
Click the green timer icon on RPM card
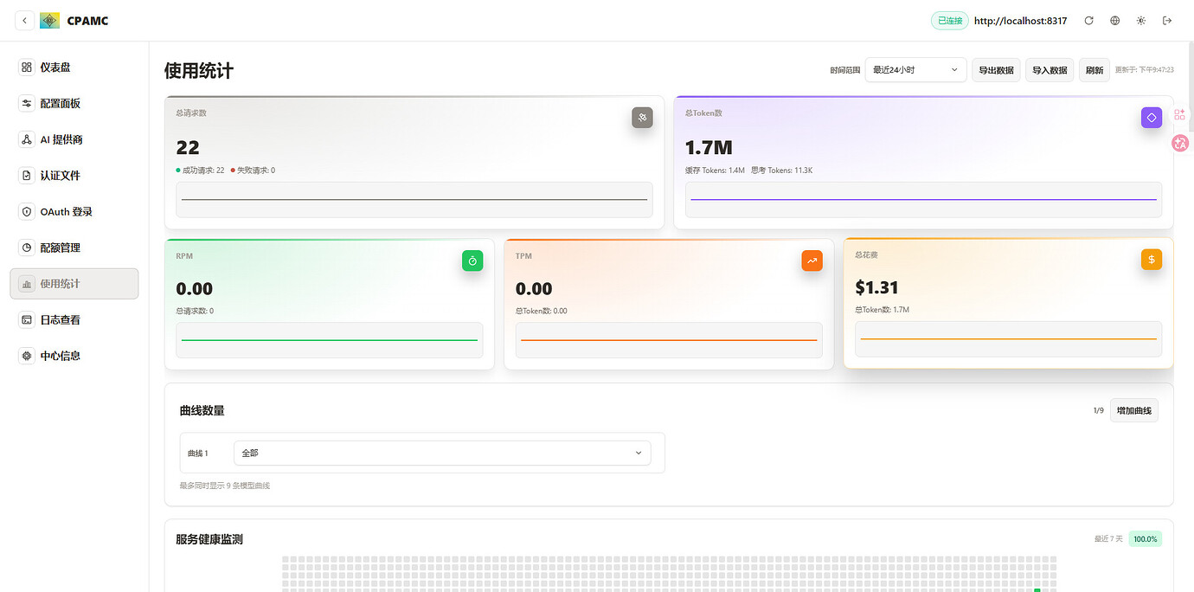472,261
